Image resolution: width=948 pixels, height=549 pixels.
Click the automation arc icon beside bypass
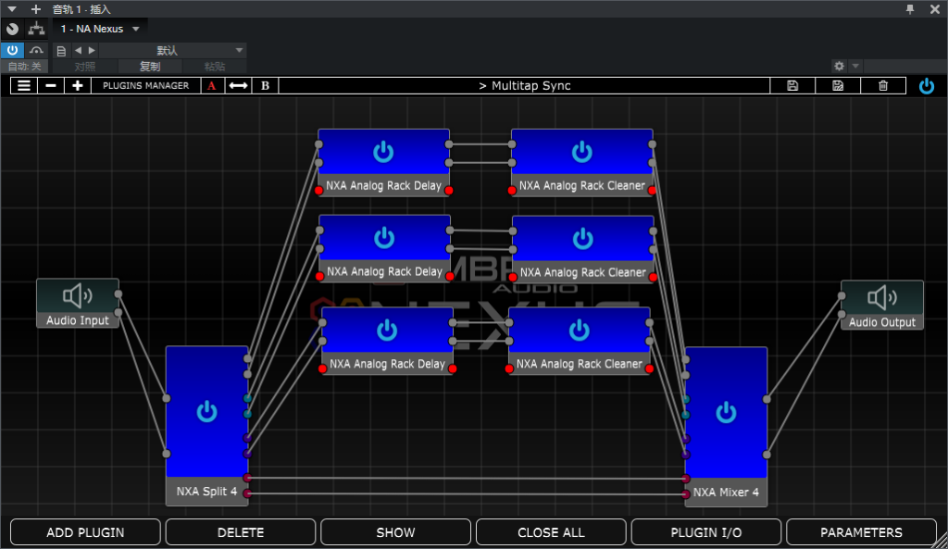pos(37,50)
